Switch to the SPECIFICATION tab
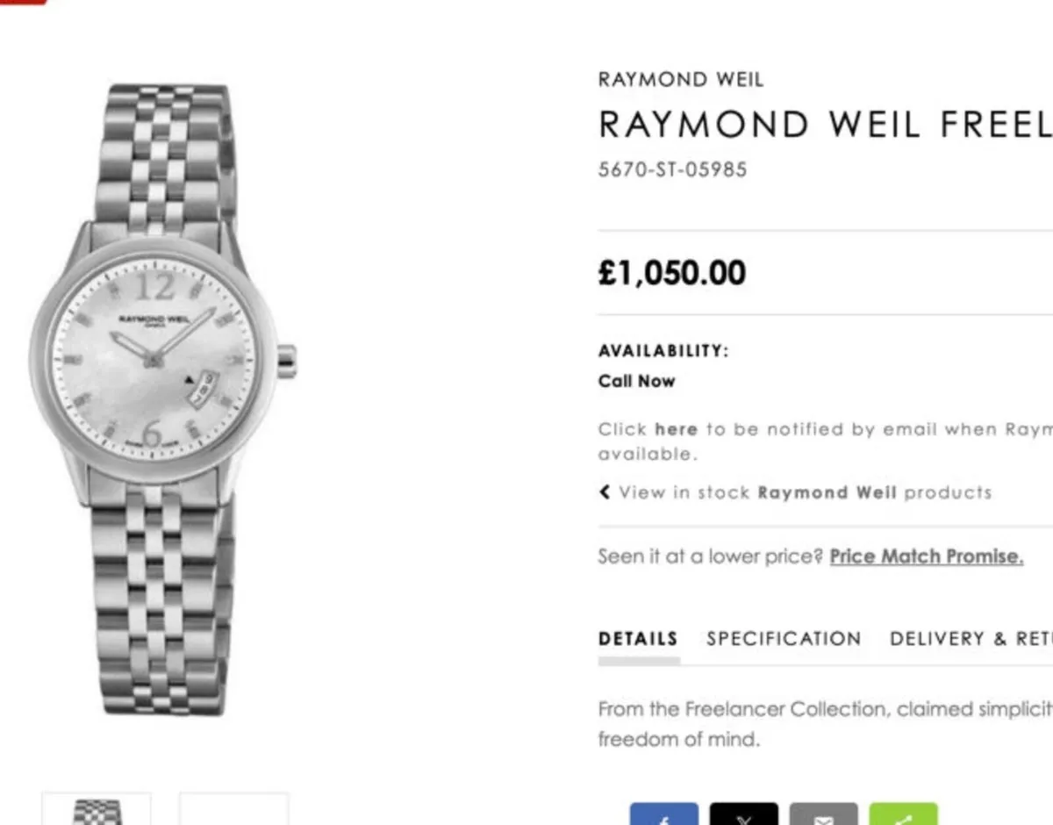The width and height of the screenshot is (1053, 825). 783,638
